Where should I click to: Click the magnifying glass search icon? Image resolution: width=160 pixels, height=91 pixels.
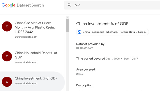pyautogui.click(x=69, y=5)
